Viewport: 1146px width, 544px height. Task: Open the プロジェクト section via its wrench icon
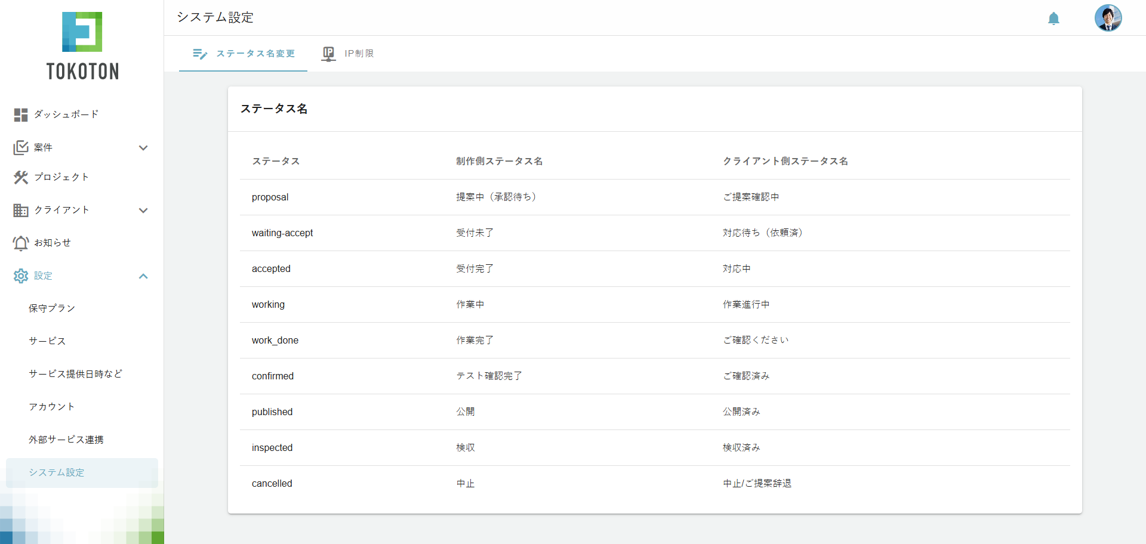(20, 177)
